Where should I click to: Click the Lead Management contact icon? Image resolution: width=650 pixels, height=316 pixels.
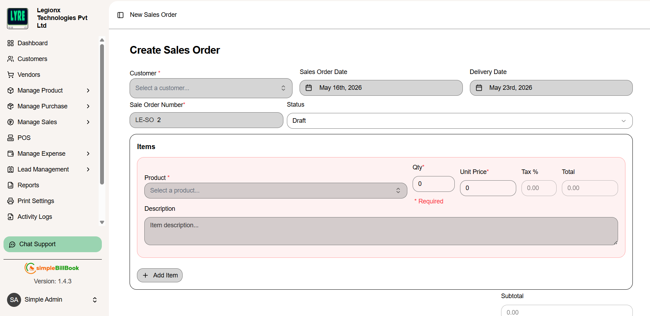[11, 169]
